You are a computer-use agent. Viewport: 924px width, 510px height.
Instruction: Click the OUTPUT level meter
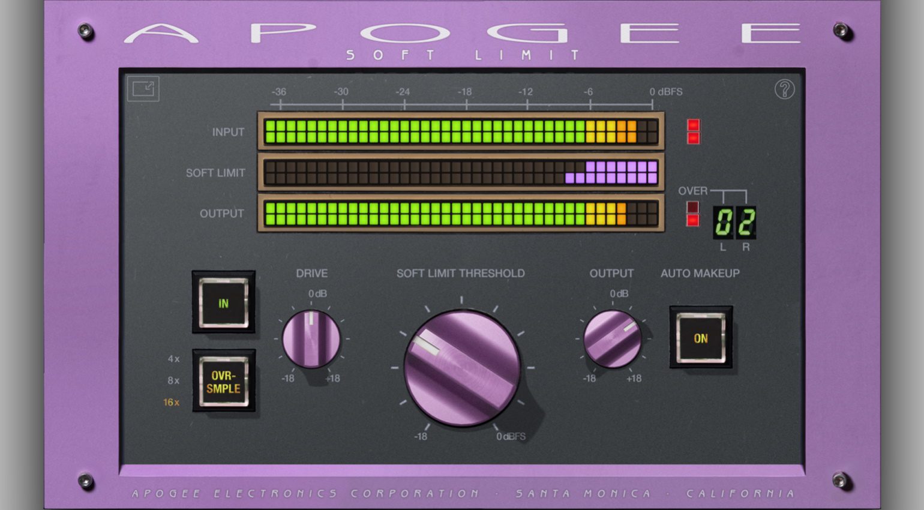click(460, 213)
